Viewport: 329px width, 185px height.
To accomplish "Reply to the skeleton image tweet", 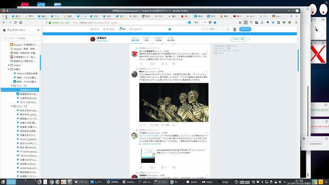I will pyautogui.click(x=140, y=125).
